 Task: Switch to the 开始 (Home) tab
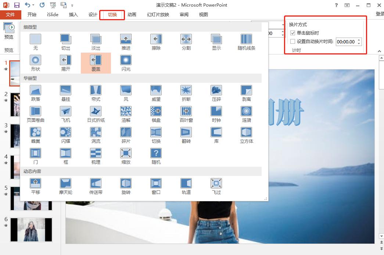pyautogui.click(x=32, y=15)
